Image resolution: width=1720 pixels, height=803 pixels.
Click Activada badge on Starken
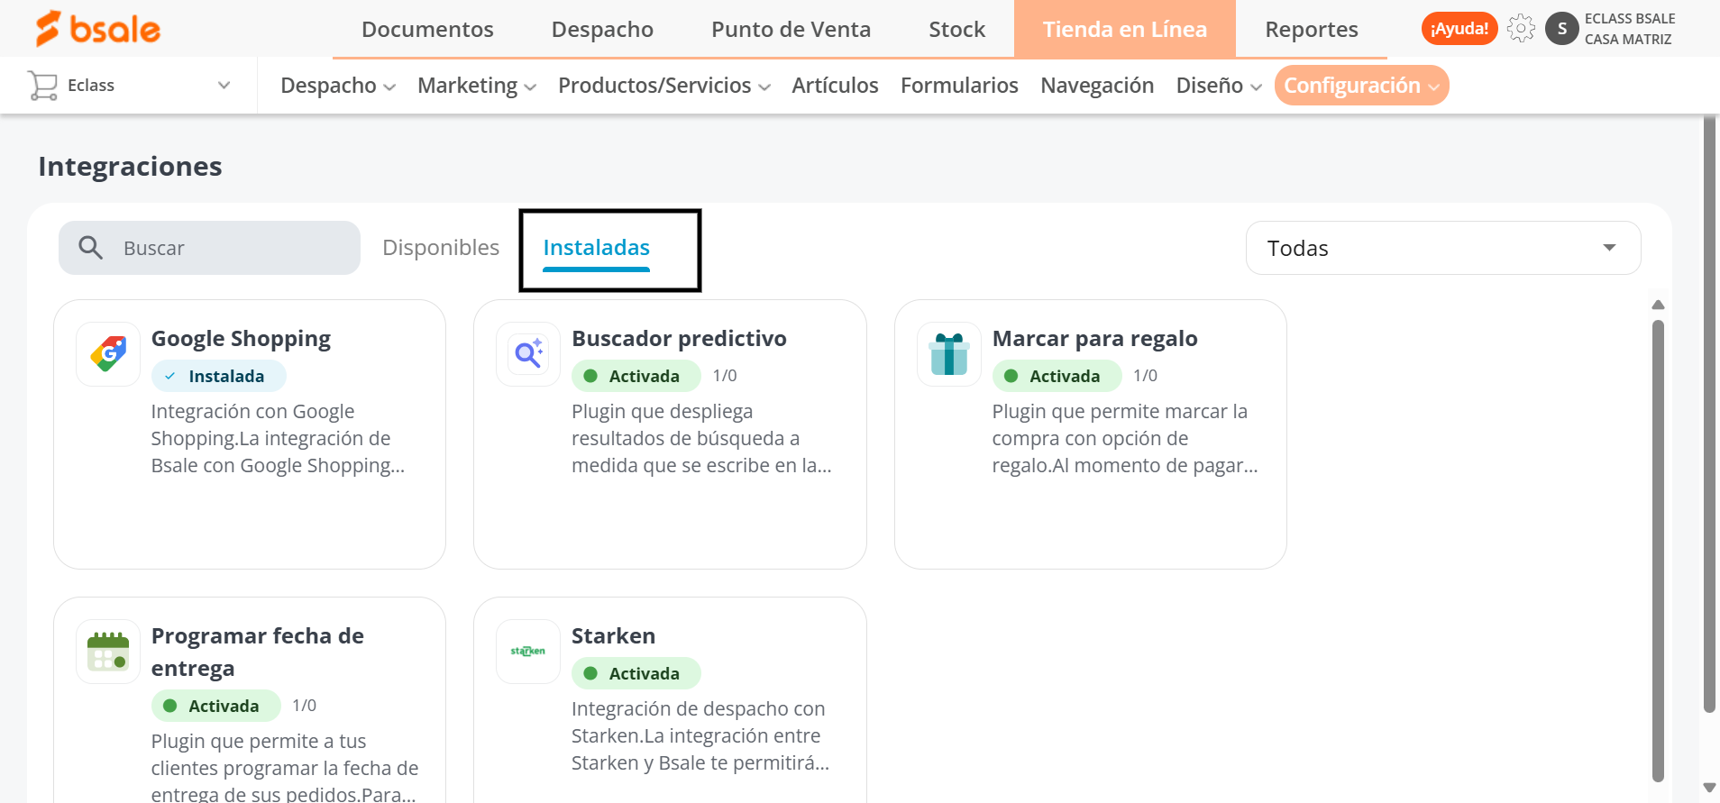tap(636, 673)
